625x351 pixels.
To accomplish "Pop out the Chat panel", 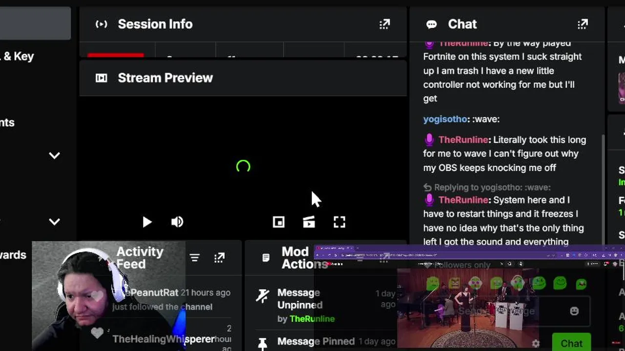I will tap(583, 24).
